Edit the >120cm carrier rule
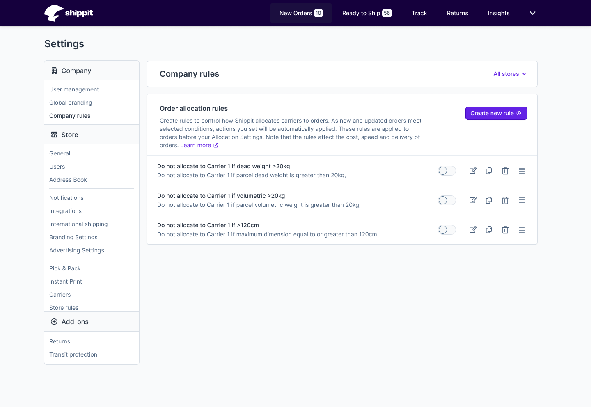 coord(473,230)
